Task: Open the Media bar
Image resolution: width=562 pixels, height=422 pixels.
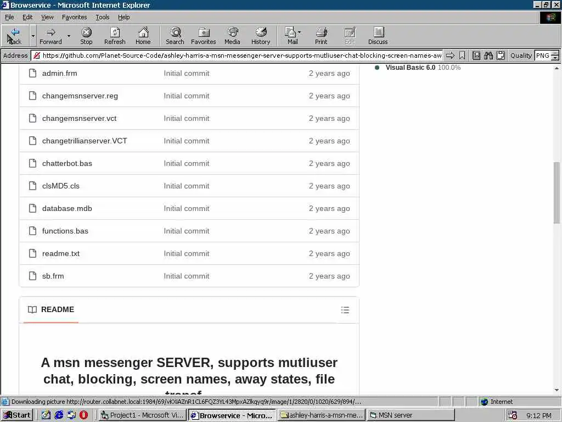Action: point(232,36)
